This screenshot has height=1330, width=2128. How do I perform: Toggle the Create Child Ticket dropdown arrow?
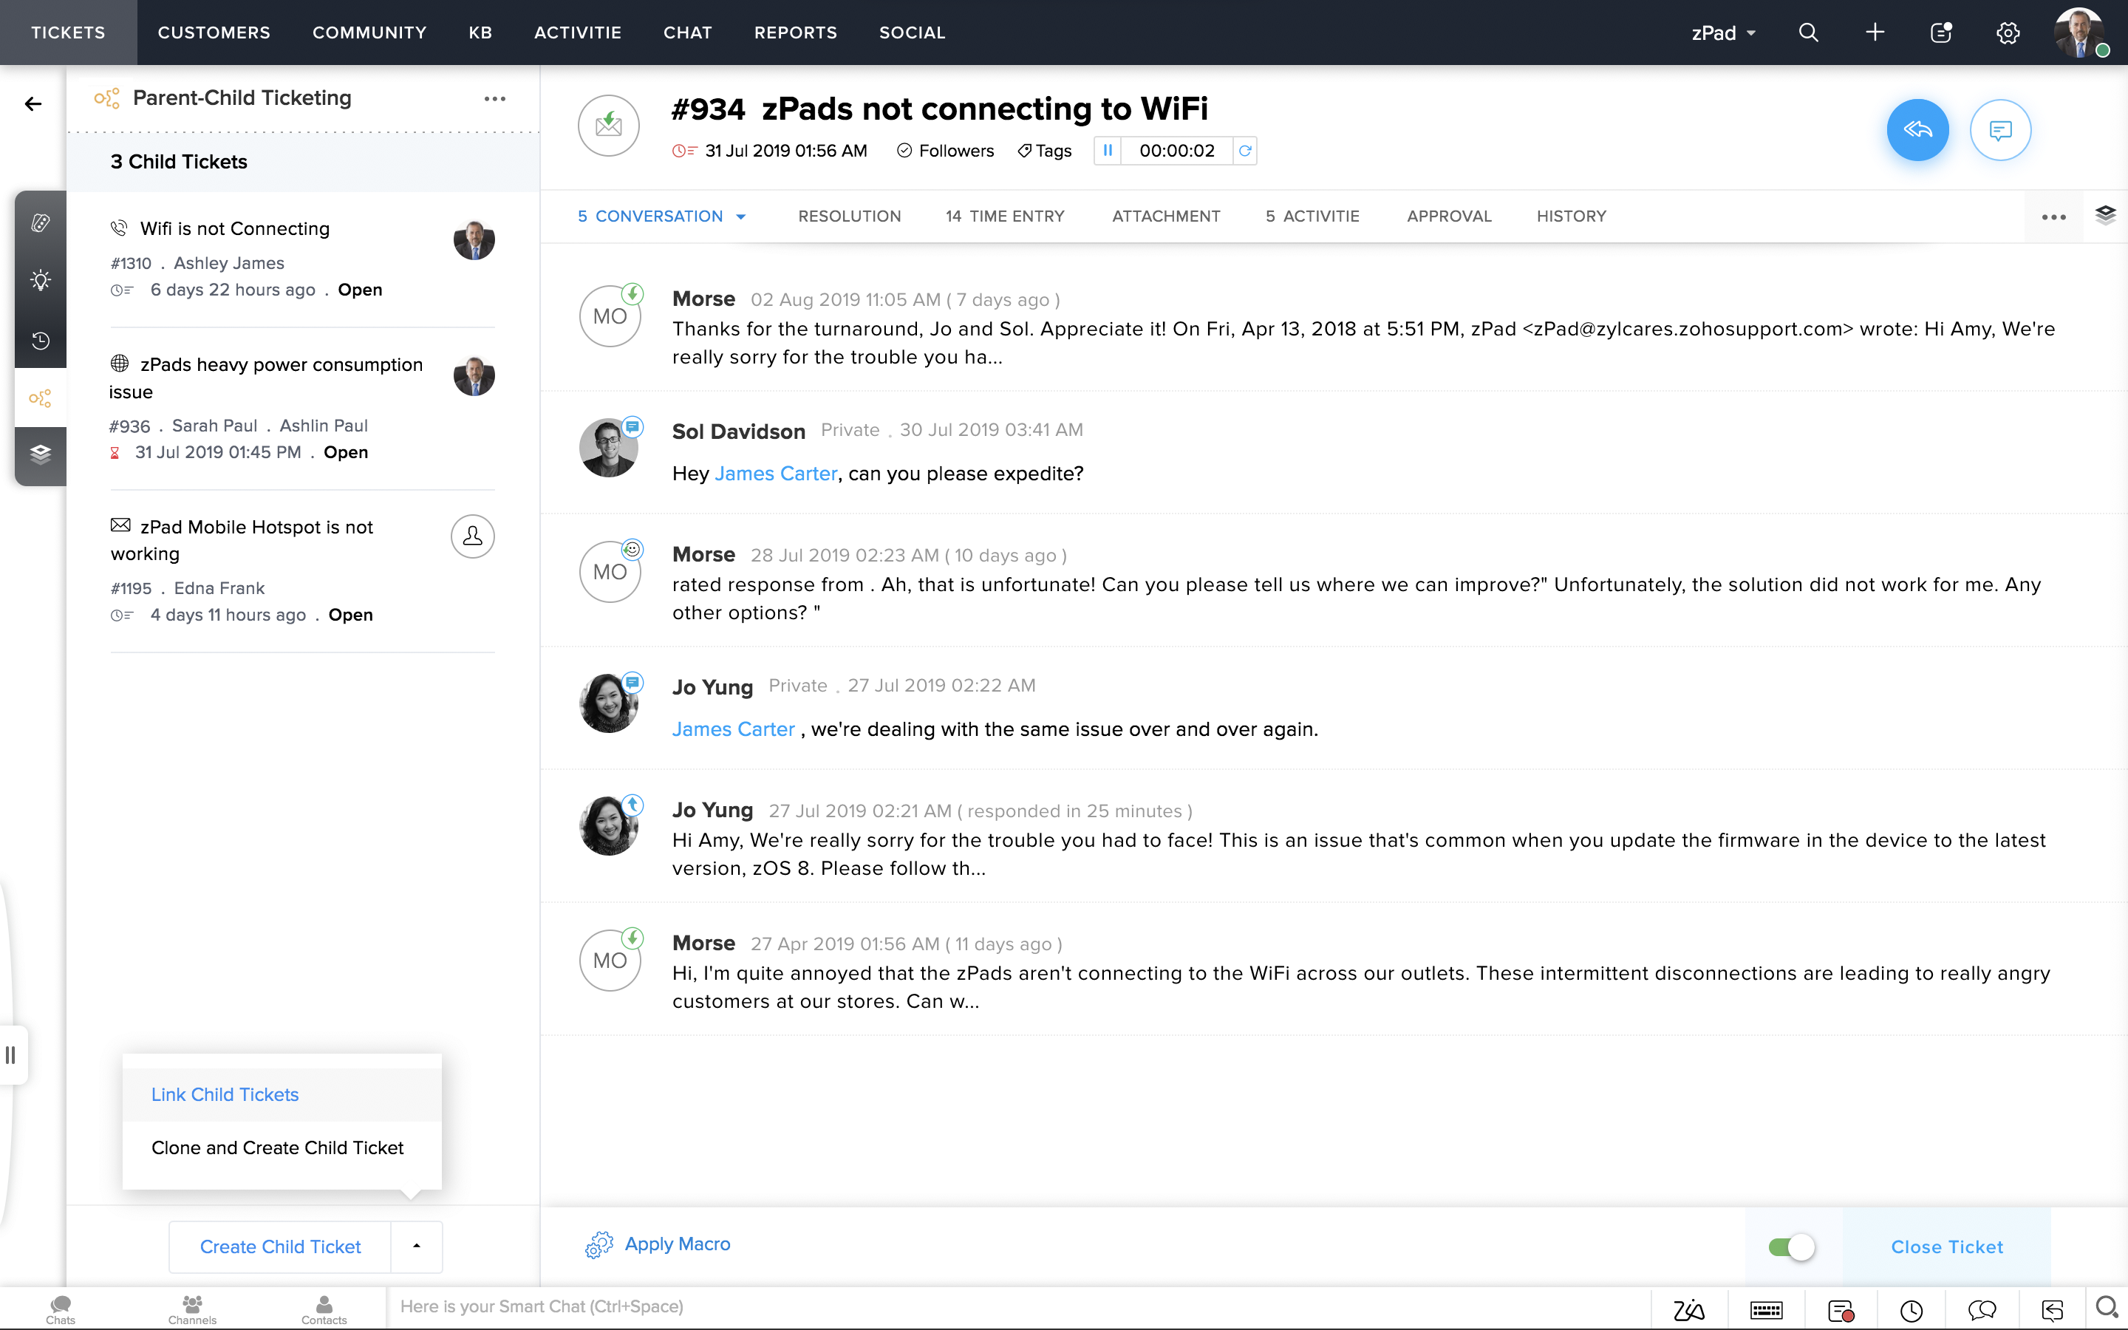click(417, 1247)
